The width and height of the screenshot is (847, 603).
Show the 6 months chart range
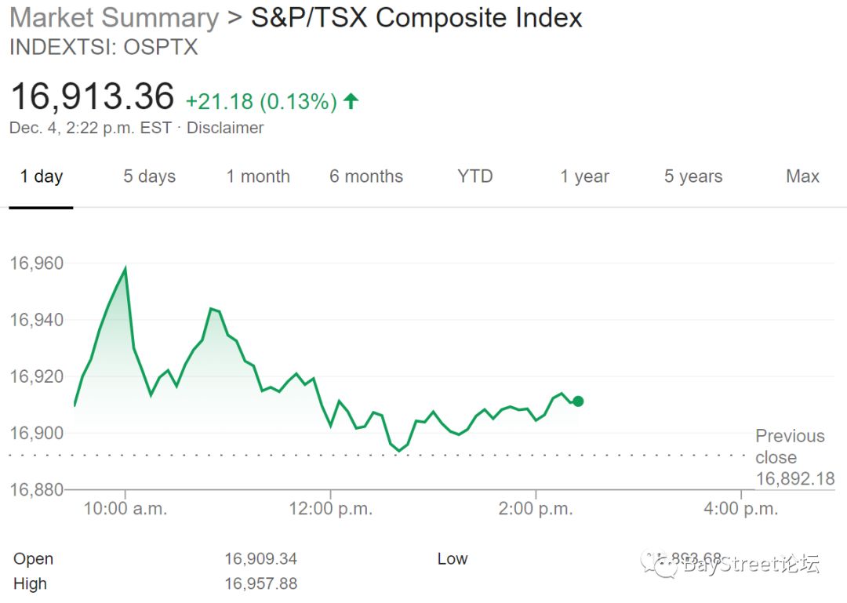point(366,176)
